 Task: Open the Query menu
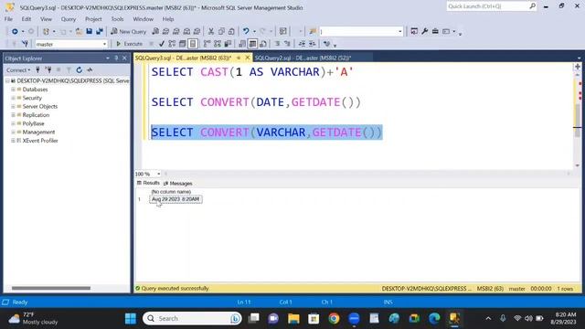pyautogui.click(x=69, y=19)
